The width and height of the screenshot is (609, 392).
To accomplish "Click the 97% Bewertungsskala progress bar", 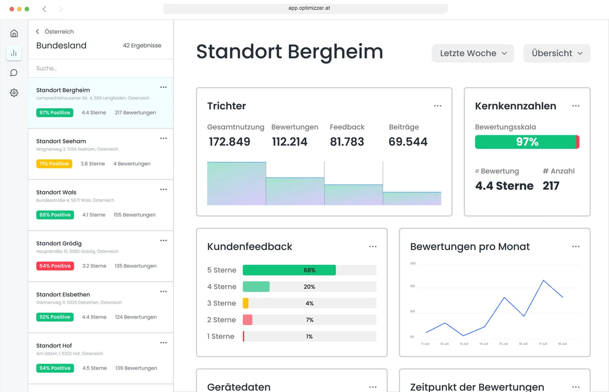I will (x=527, y=142).
